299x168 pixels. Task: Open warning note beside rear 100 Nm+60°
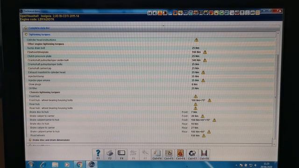209,132
